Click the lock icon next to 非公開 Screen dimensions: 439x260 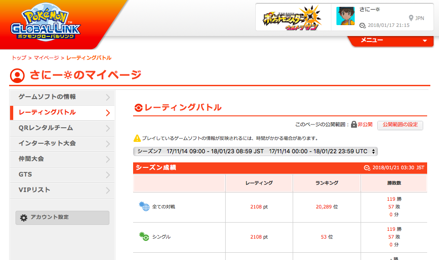click(354, 125)
